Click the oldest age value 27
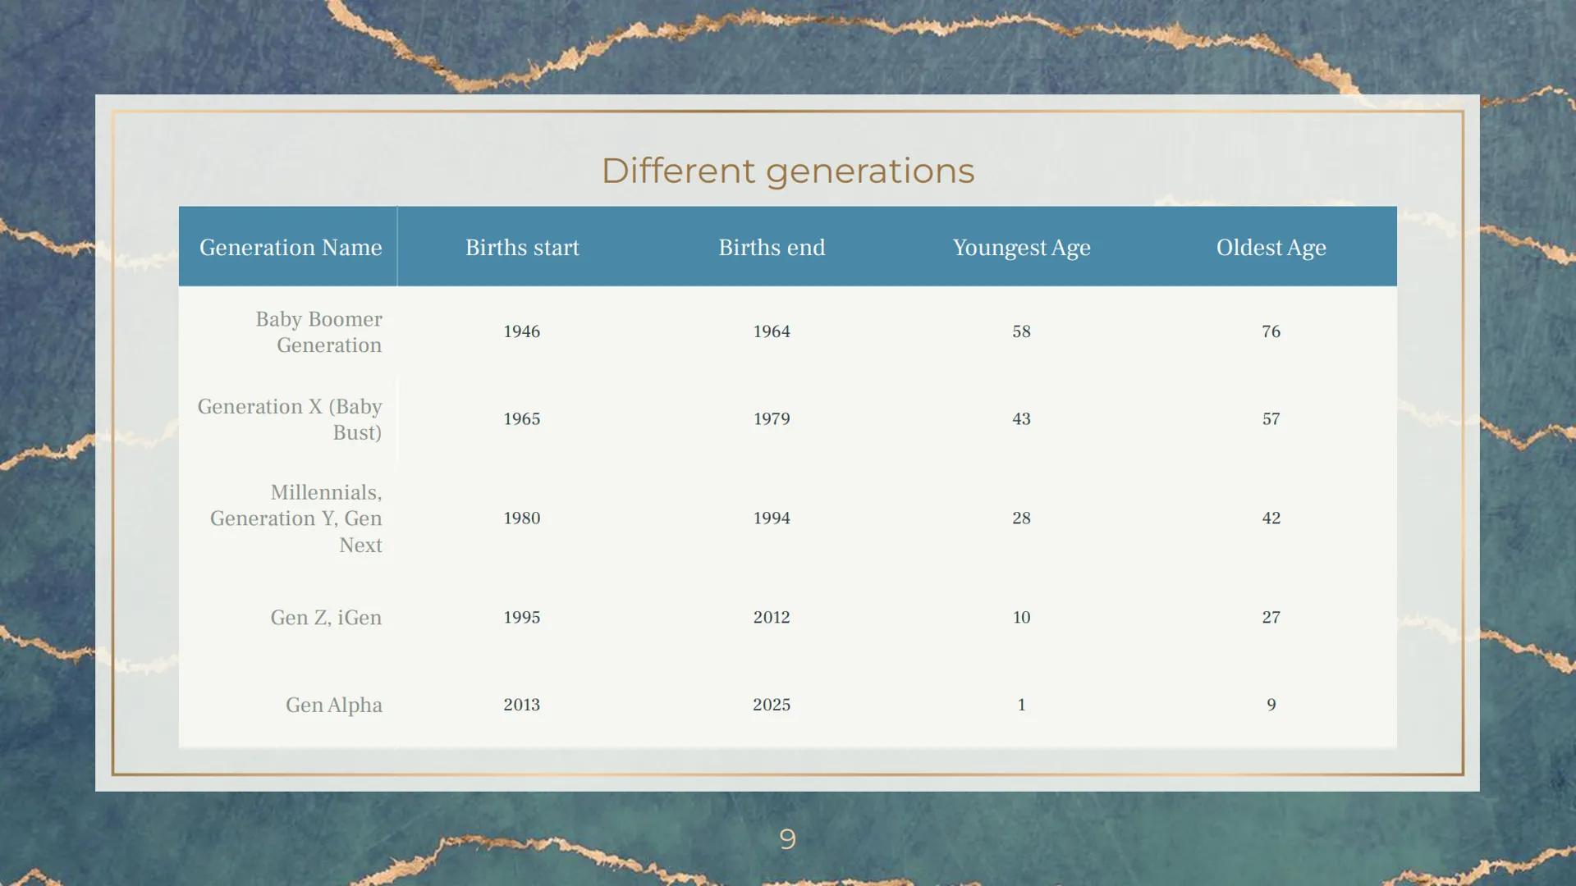1576x886 pixels. tap(1271, 618)
